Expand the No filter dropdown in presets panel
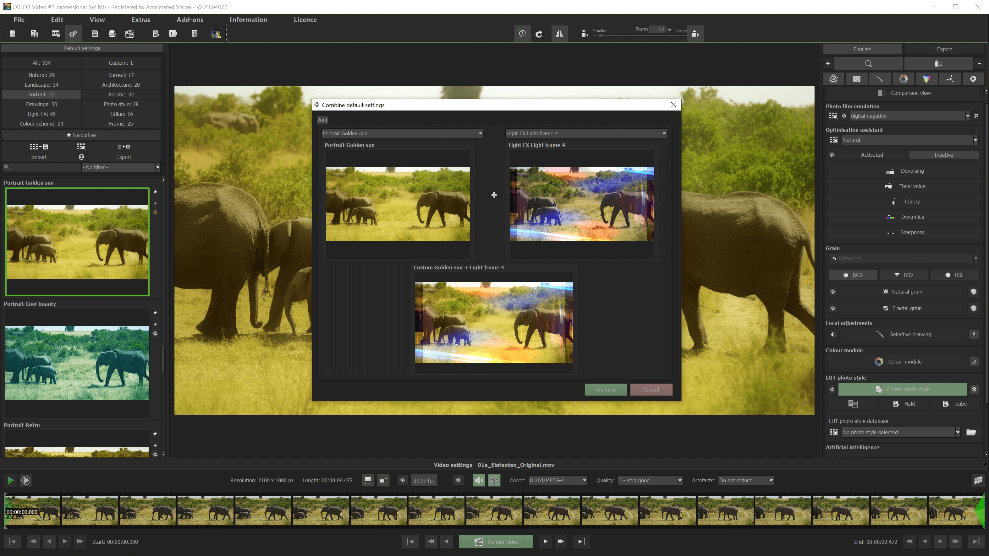The height and width of the screenshot is (556, 989). [x=158, y=167]
